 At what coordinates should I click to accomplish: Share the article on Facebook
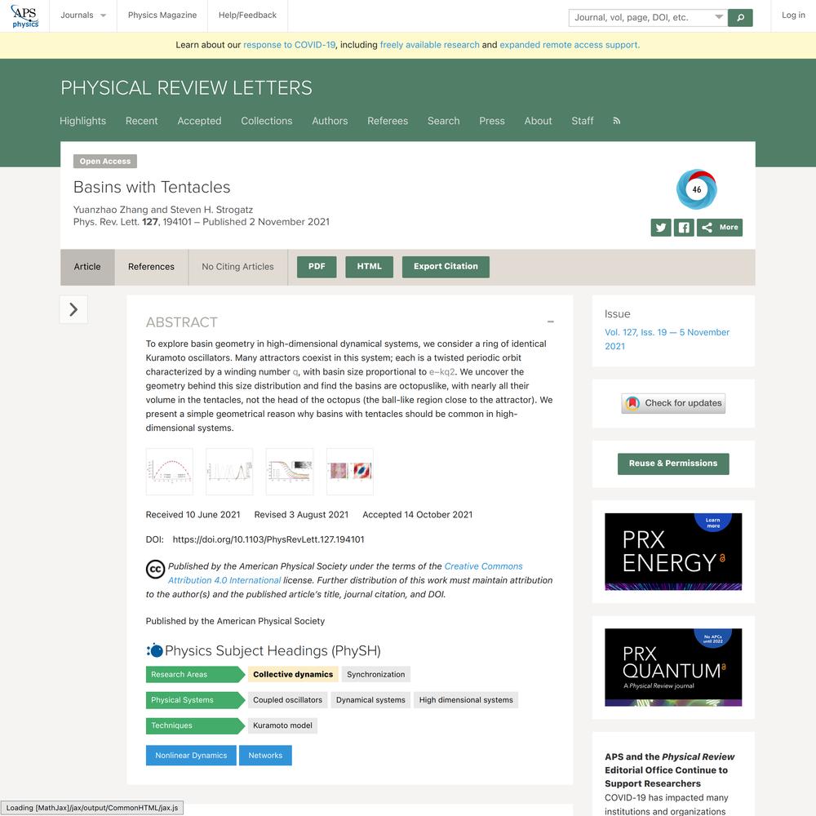pyautogui.click(x=684, y=228)
